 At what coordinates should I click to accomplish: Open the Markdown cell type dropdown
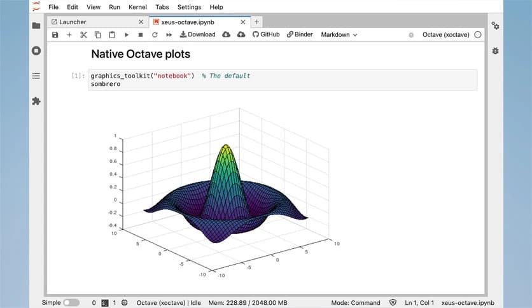[x=339, y=34]
